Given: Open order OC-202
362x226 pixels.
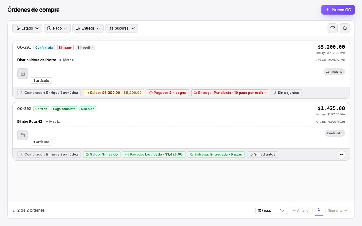Looking at the screenshot, I should pos(24,109).
